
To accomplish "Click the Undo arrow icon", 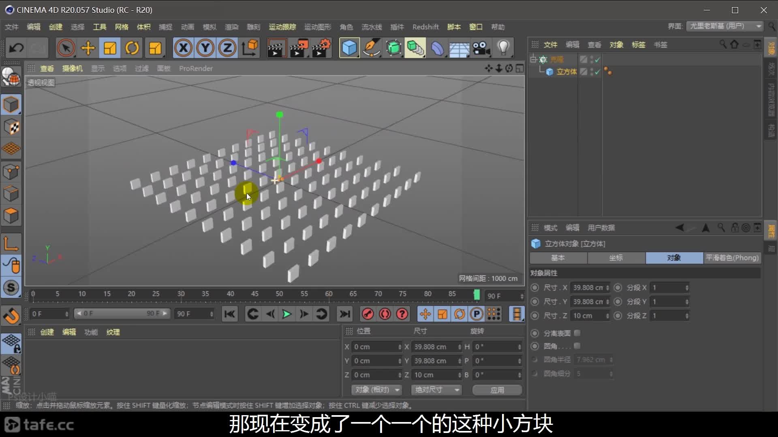I will pos(16,48).
